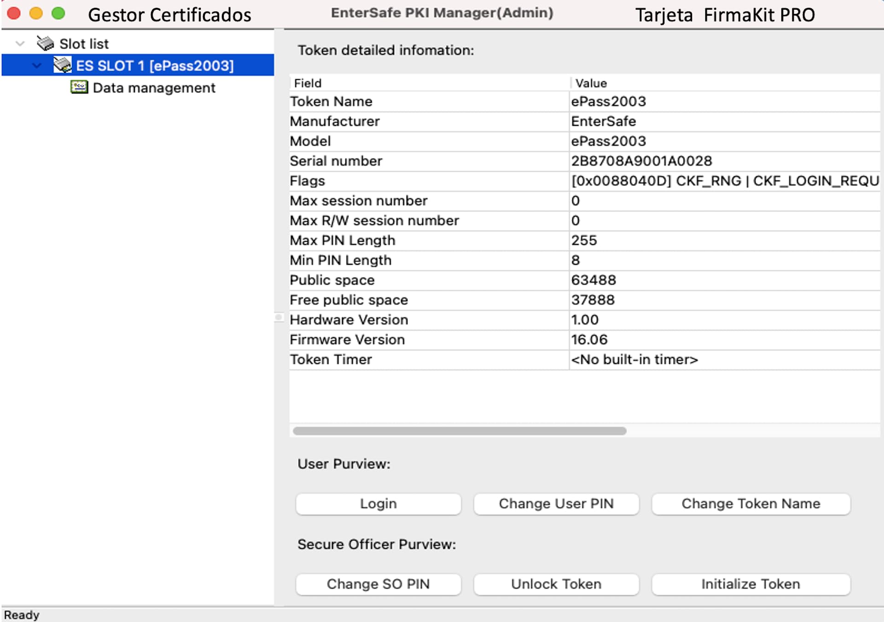Screen dimensions: 884x622
Task: Click Change Token Name button
Action: pos(750,504)
